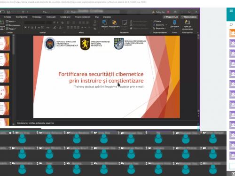Click the bulleted list button
This screenshot has height=176, width=235.
coord(68,23)
